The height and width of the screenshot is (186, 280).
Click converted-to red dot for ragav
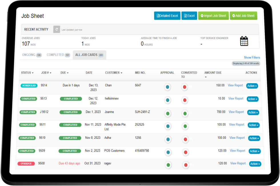(186, 165)
